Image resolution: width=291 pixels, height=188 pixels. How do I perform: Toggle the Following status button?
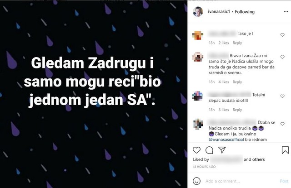(245, 12)
